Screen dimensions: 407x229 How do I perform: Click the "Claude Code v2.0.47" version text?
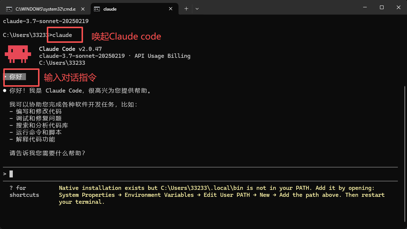pos(70,49)
